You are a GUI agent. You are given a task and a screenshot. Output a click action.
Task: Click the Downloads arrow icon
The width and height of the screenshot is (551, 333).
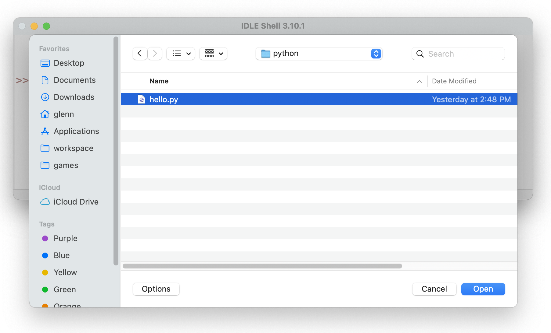coord(45,97)
